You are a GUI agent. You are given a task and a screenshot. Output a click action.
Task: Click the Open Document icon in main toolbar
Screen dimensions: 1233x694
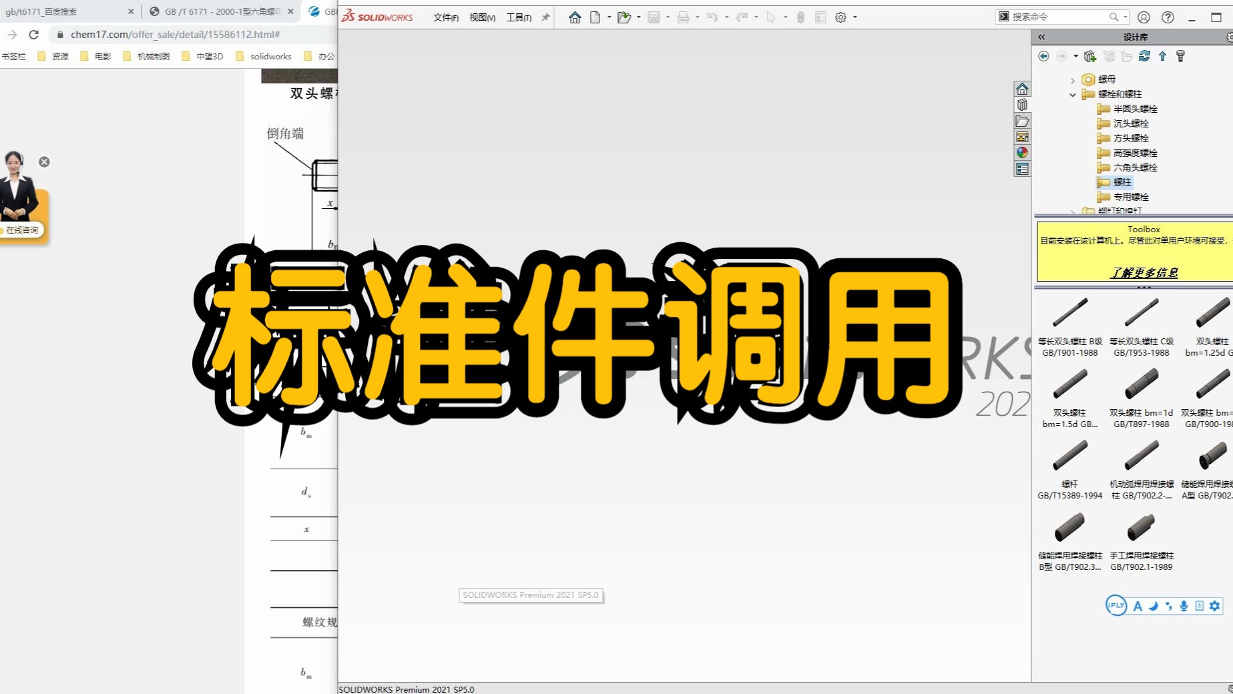[622, 17]
